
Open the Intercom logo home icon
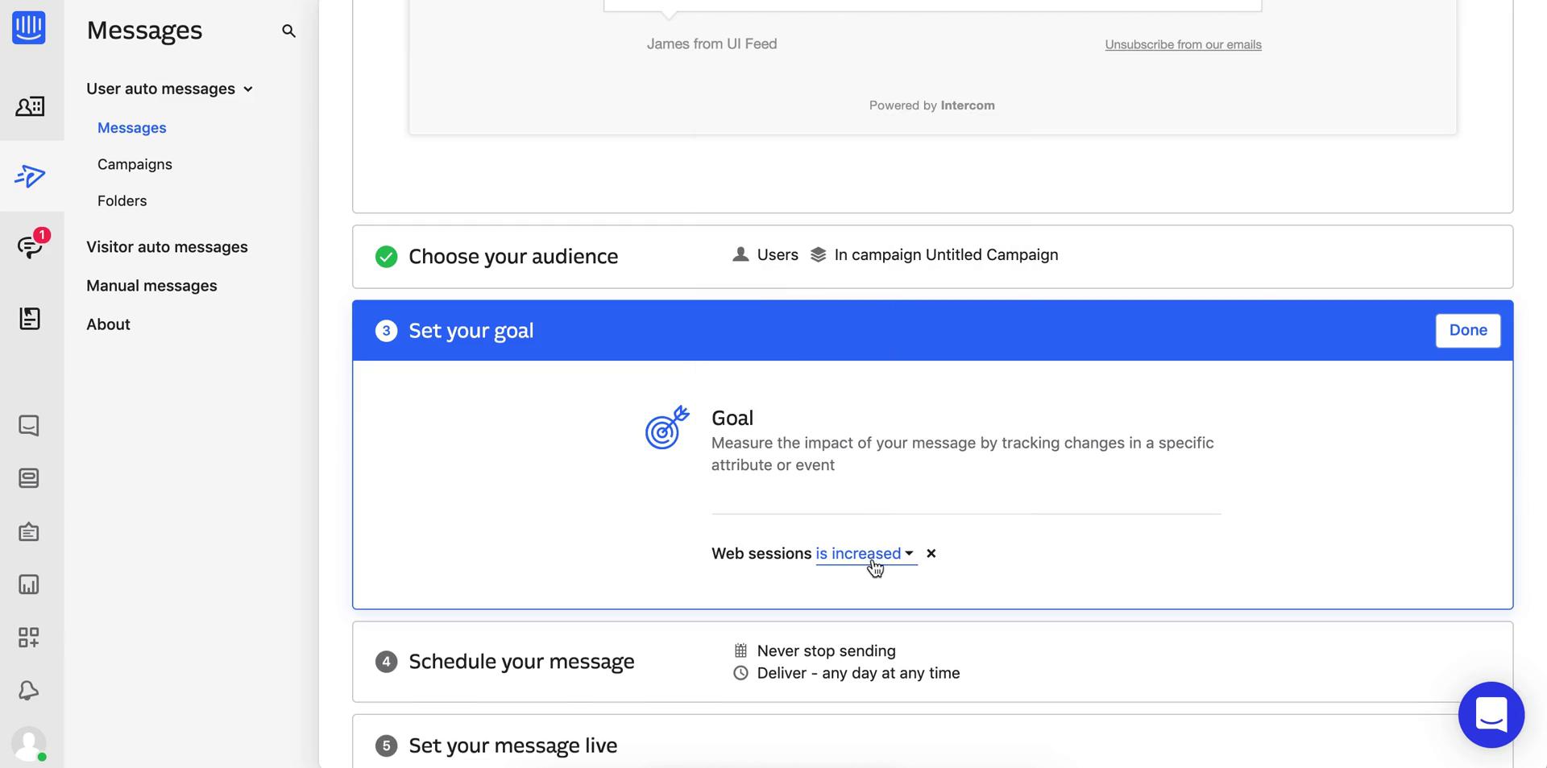tap(29, 27)
